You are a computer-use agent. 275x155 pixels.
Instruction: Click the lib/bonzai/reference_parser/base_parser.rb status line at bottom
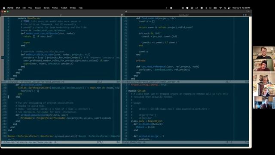pos(61,142)
